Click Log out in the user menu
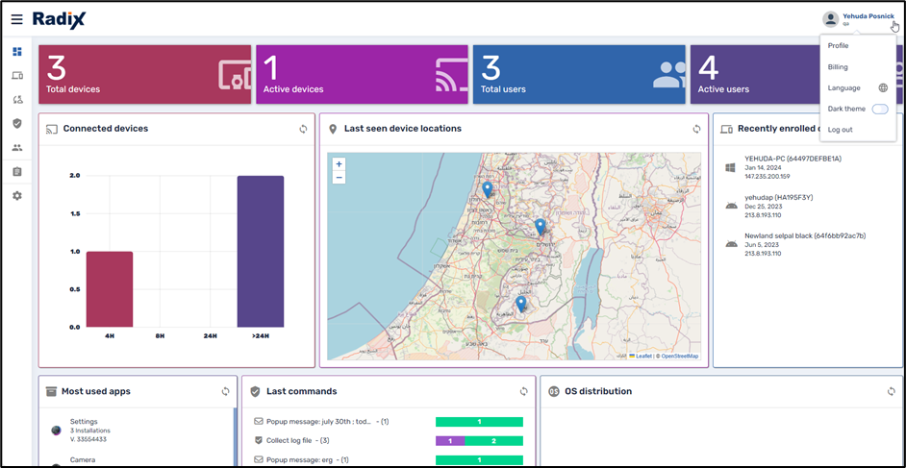 [x=840, y=130]
